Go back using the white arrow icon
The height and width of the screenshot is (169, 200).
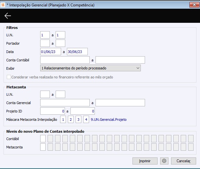[x=8, y=16]
